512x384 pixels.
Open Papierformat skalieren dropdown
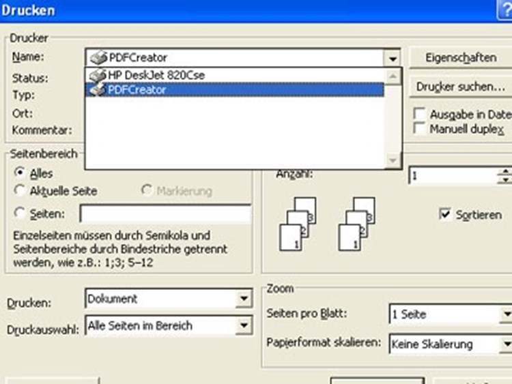(507, 344)
